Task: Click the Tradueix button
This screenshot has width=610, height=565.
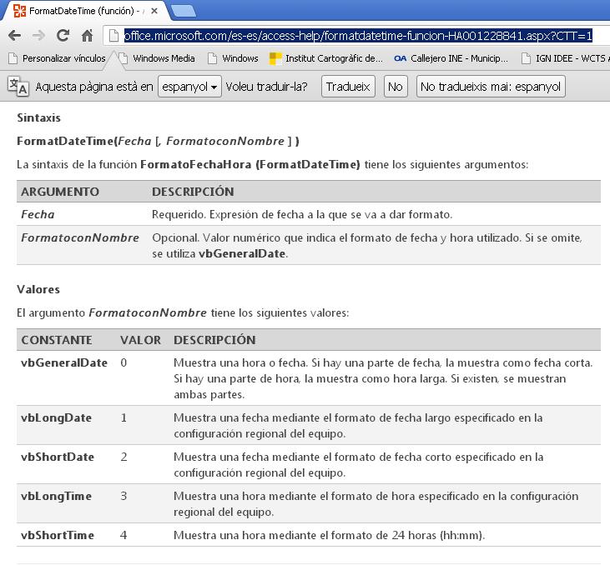Action: pos(348,87)
